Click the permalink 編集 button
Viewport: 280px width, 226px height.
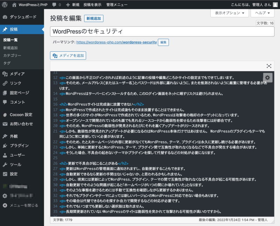(163, 42)
